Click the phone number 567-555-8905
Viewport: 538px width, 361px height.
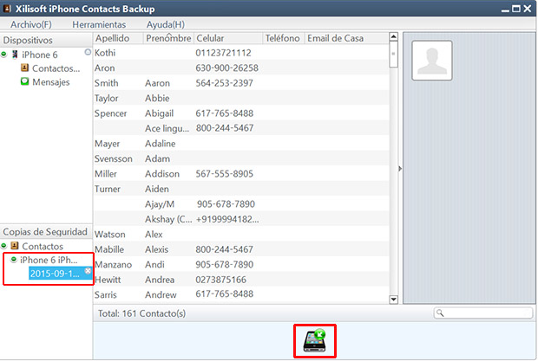[x=225, y=174]
